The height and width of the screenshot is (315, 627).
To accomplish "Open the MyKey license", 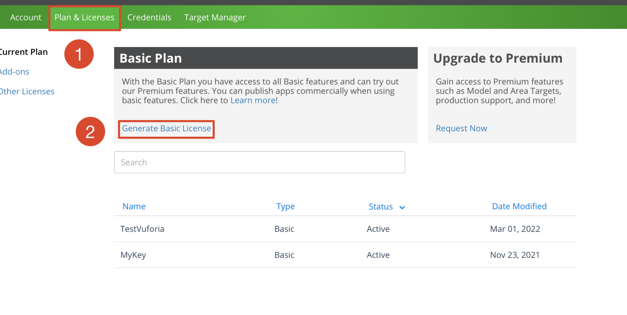I will point(133,255).
